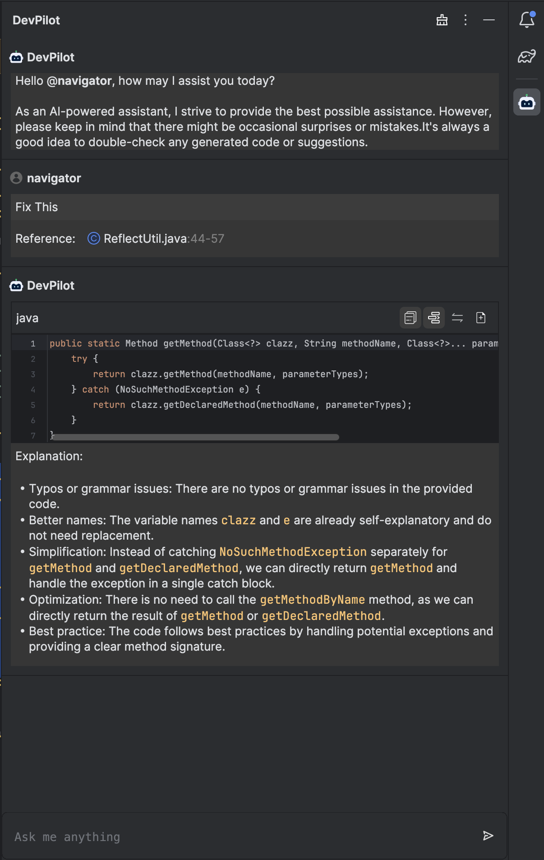Image resolution: width=544 pixels, height=860 pixels.
Task: Copy the java code block
Action: point(410,318)
